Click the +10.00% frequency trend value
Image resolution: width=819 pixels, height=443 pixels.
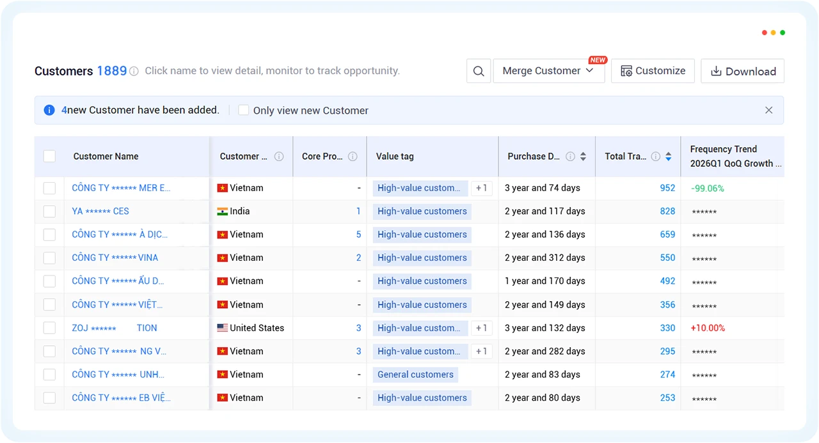pyautogui.click(x=708, y=328)
